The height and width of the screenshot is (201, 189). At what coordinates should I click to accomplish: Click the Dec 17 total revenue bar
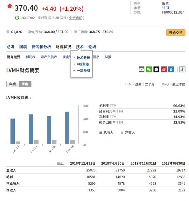31,129
